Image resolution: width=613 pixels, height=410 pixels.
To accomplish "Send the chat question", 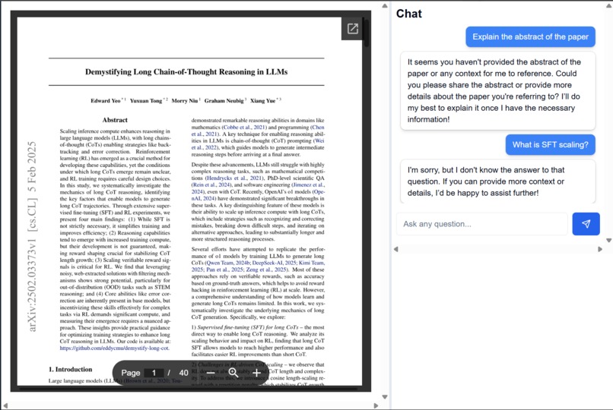I will click(586, 224).
